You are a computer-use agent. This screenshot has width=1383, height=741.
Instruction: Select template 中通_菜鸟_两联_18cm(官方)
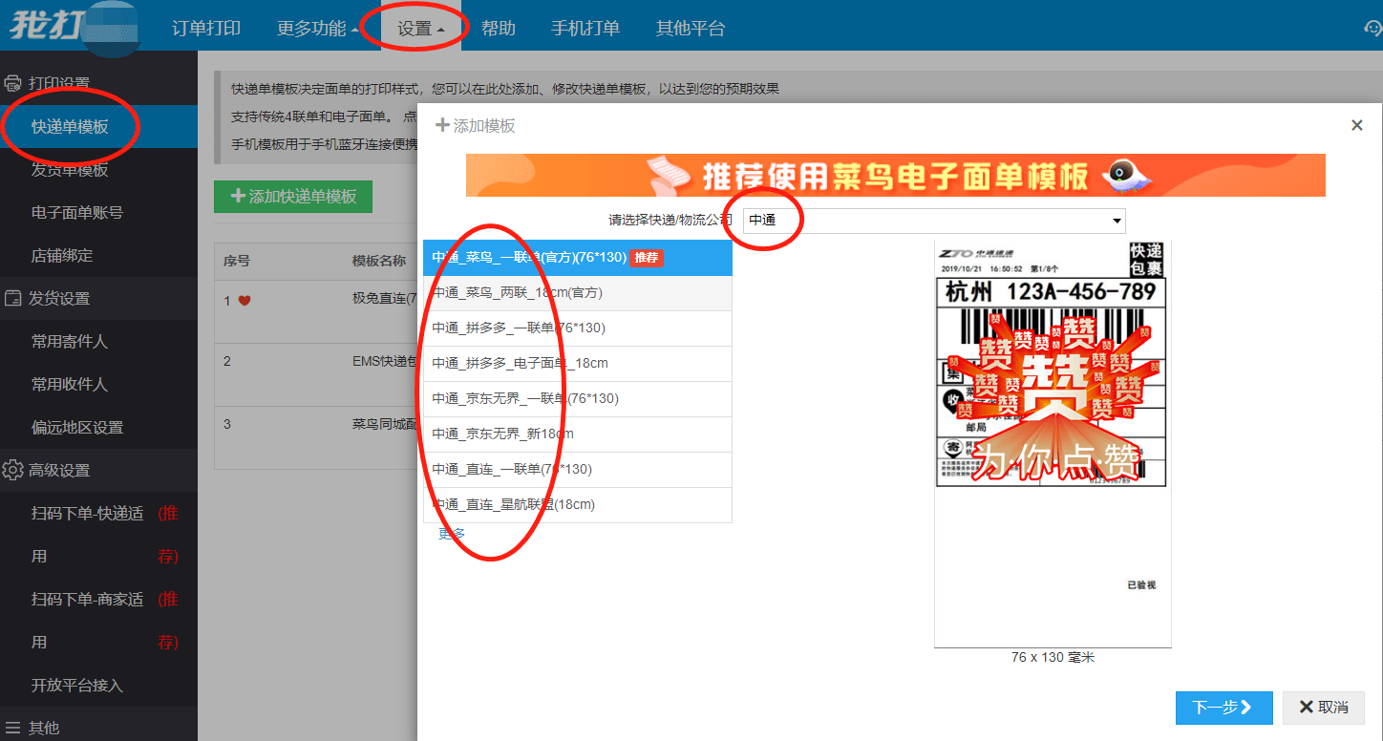(578, 293)
